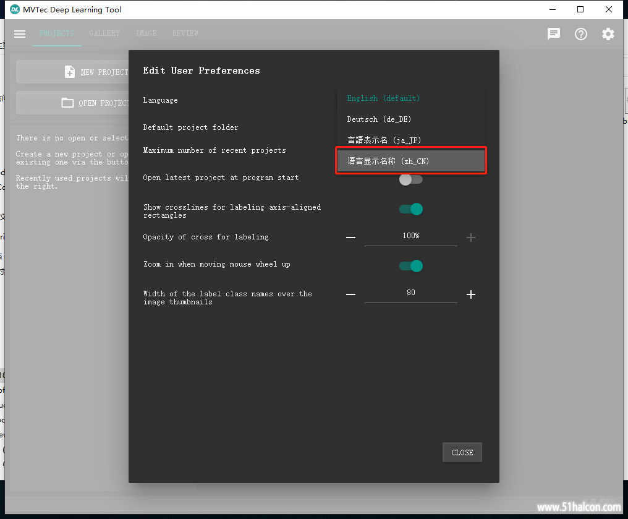Viewport: 628px width, 519px height.
Task: Click the label width value field 80
Action: coord(411,293)
